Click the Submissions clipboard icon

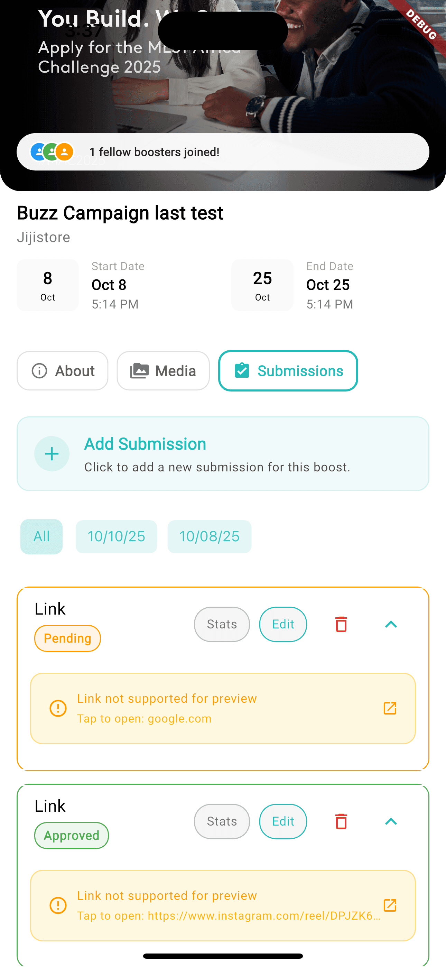(242, 370)
